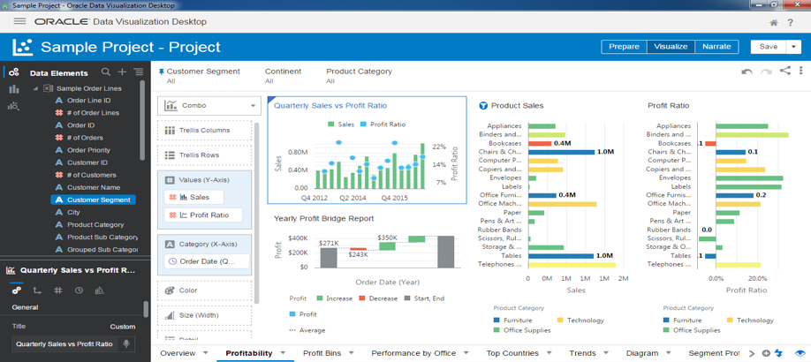Click the Data Elements panel scrollbar
Screen dimensions: 811x362
(x=142, y=120)
